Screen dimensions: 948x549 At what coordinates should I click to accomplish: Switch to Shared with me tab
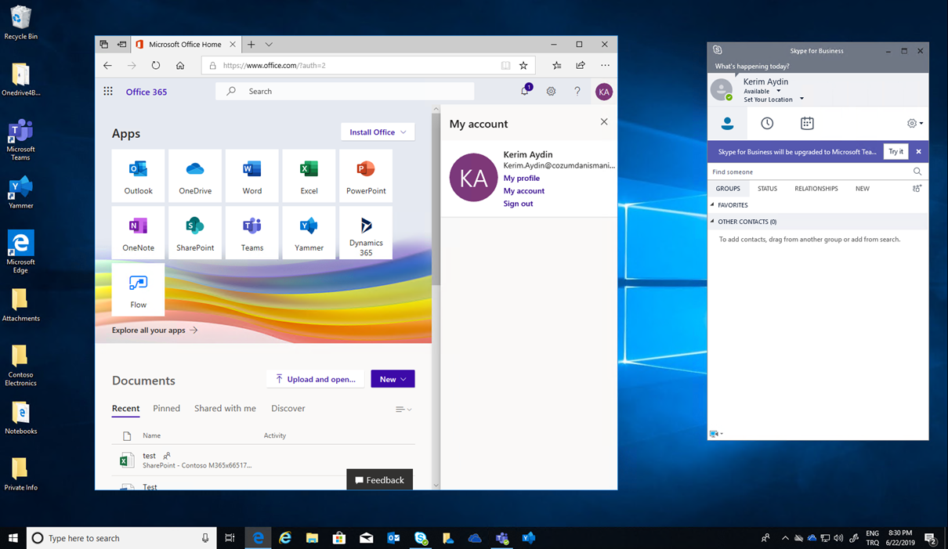pos(225,408)
